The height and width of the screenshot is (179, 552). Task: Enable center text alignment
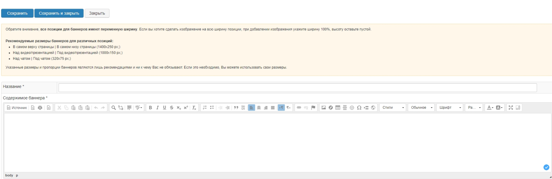pos(259,108)
